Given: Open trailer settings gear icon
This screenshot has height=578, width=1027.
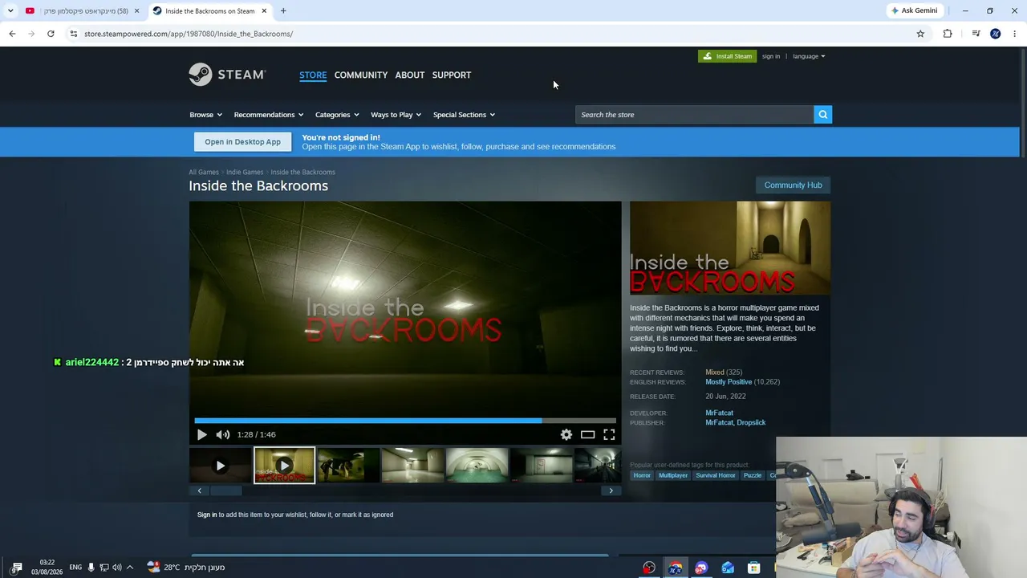Looking at the screenshot, I should point(566,434).
